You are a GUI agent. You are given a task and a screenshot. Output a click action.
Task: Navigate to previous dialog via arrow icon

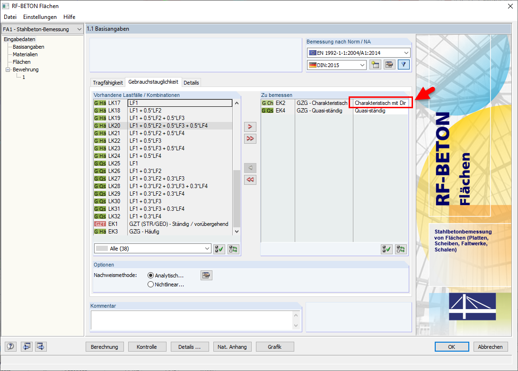pos(26,346)
